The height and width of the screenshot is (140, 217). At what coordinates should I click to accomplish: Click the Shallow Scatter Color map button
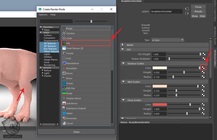203,68
